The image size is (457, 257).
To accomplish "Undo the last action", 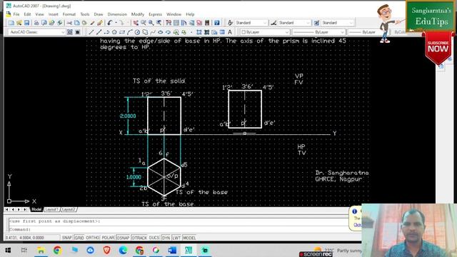I will 110,23.
